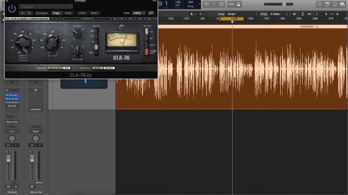
Task: Open the LCD display mode dropdown arrow
Action: pyautogui.click(x=200, y=4)
